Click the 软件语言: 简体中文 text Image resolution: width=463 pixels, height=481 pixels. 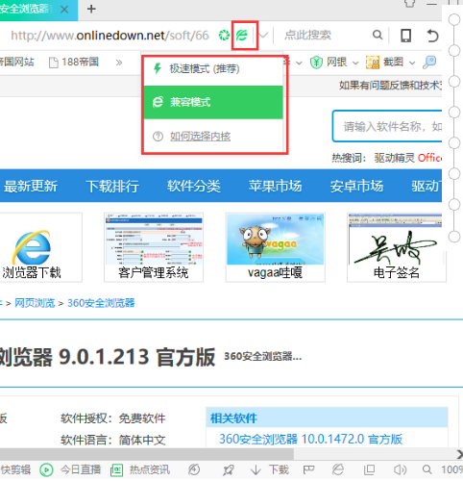click(x=113, y=440)
